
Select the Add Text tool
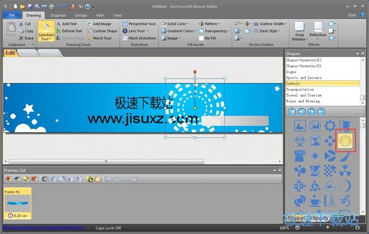click(x=66, y=24)
